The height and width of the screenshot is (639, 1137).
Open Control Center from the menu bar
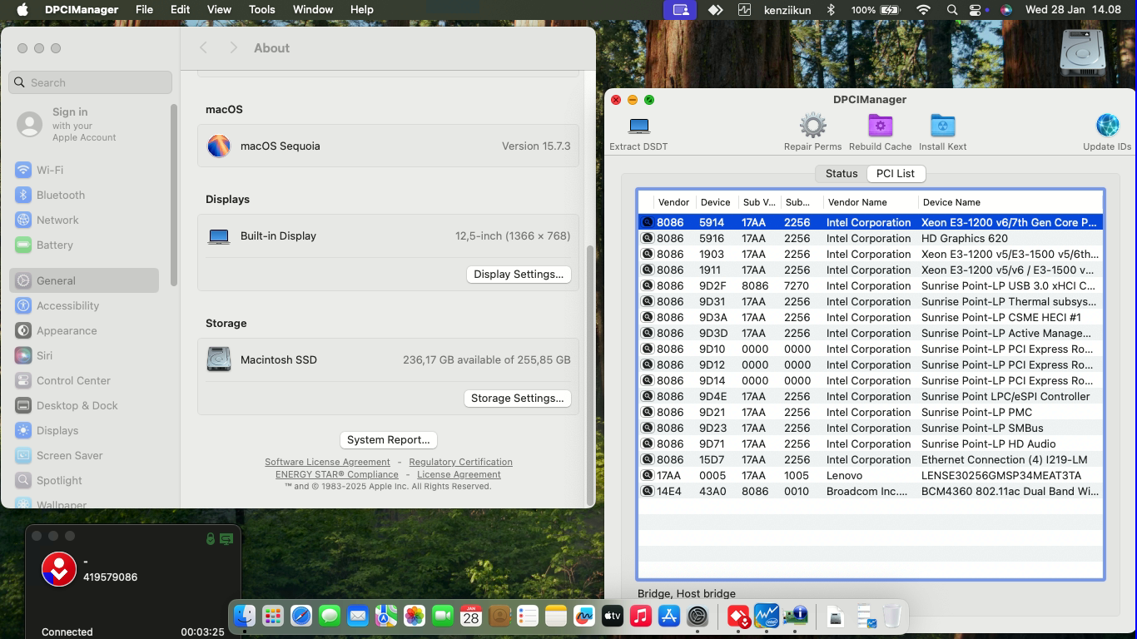pos(977,10)
